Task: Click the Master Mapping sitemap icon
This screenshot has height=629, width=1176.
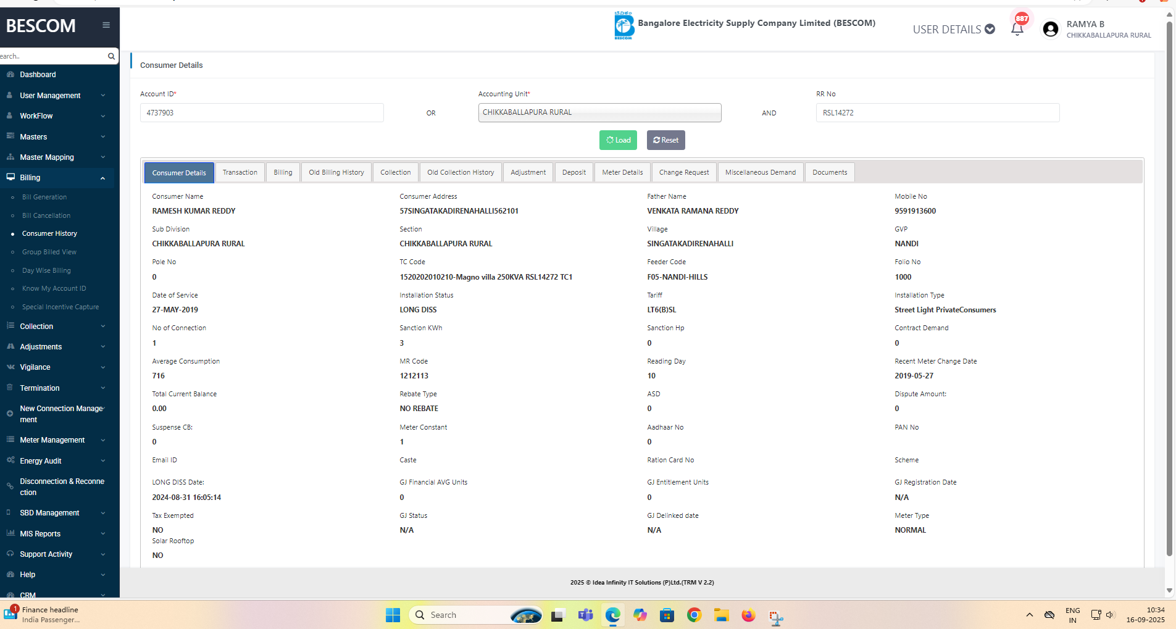Action: 10,157
